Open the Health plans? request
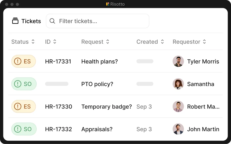 click(x=100, y=61)
